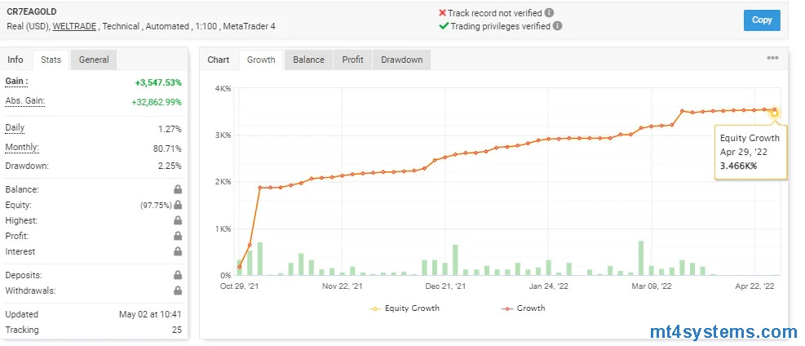Viewport: 805px width, 346px height.
Task: Click info icon beside Track record not verified
Action: pos(549,13)
